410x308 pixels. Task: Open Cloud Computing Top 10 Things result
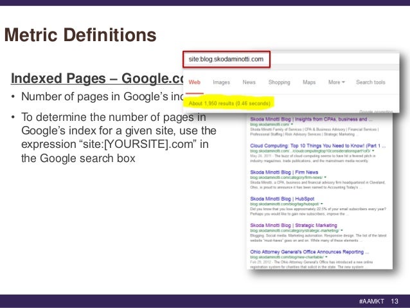317,146
